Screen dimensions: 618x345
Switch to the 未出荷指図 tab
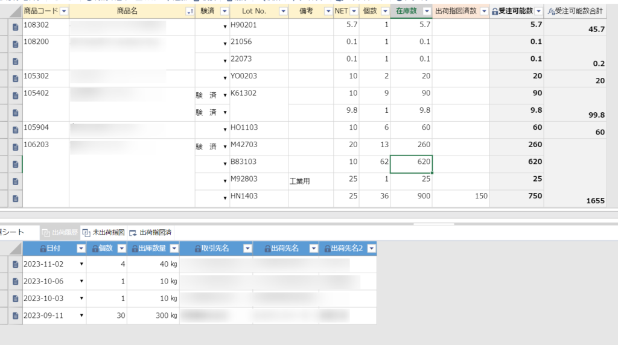pyautogui.click(x=104, y=232)
